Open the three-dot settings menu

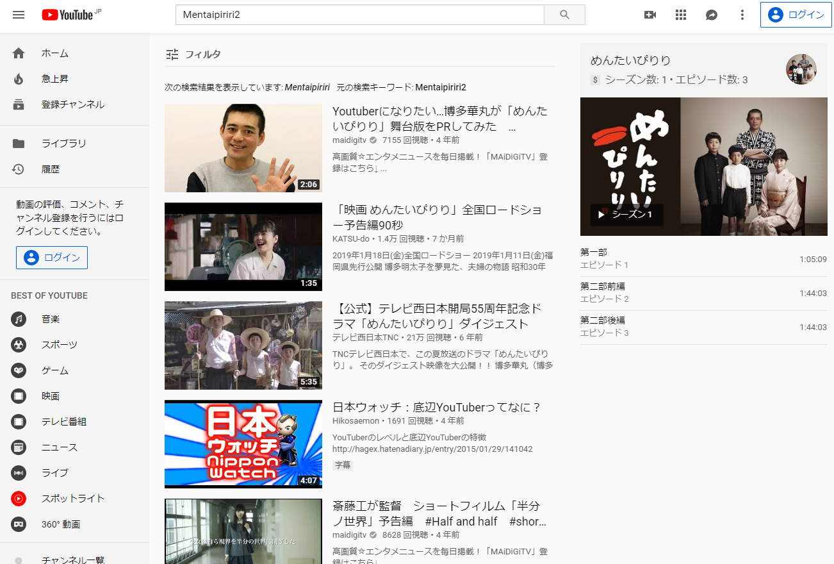pos(742,15)
